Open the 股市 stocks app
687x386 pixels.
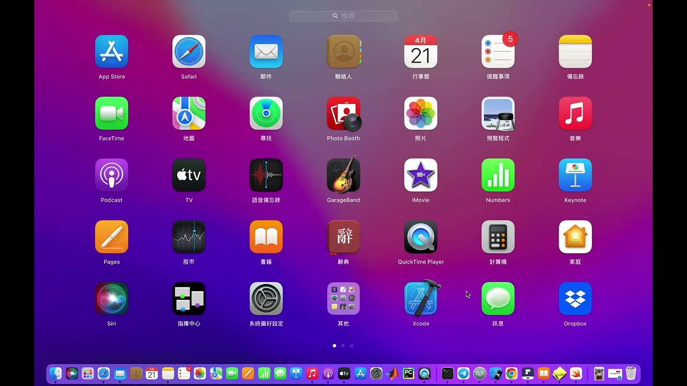[x=189, y=236]
